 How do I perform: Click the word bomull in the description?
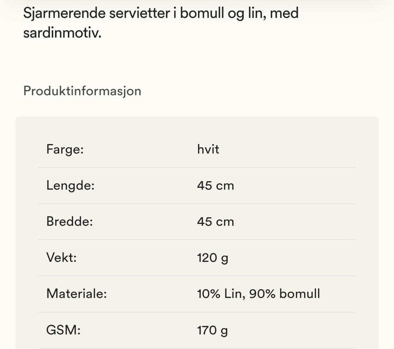point(202,13)
